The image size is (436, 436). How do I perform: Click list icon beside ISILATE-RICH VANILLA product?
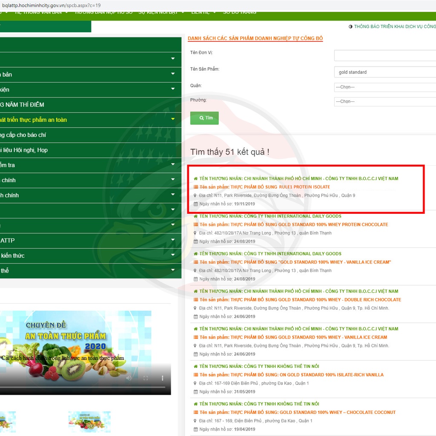coord(196,375)
